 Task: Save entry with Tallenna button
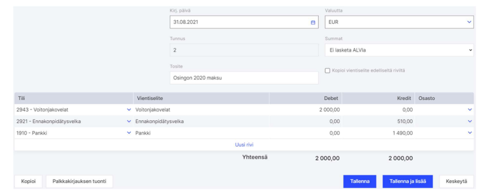coord(360,181)
